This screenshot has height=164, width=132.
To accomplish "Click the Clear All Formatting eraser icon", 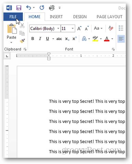I will coord(111,28).
